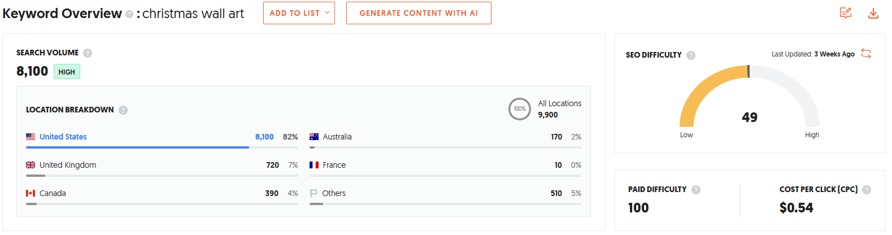Screen dimensions: 892x235
Task: Click help icon beside Location Breakdown
Action: 123,110
